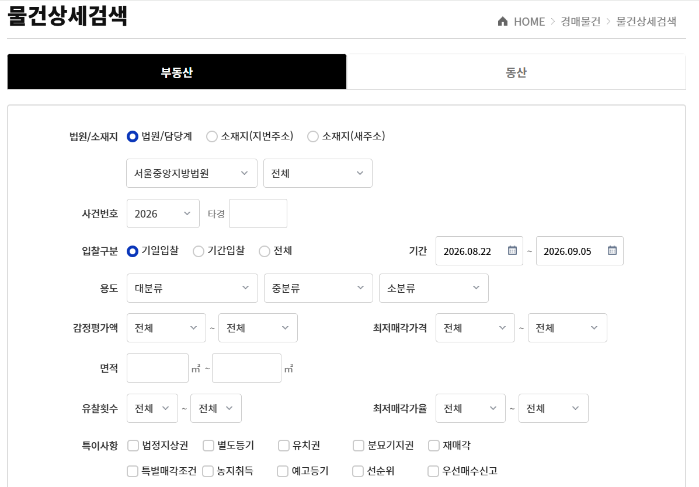Click the HOME house icon in breadcrumb
Screen dimensions: 699x487
(502, 22)
